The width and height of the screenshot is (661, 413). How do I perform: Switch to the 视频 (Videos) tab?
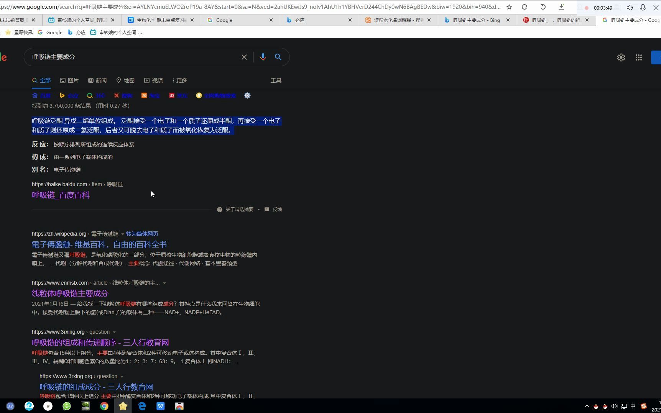click(153, 80)
